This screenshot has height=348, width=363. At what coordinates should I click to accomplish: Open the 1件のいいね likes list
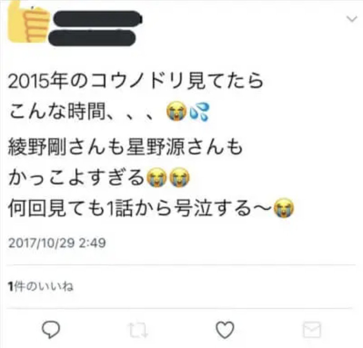40,287
